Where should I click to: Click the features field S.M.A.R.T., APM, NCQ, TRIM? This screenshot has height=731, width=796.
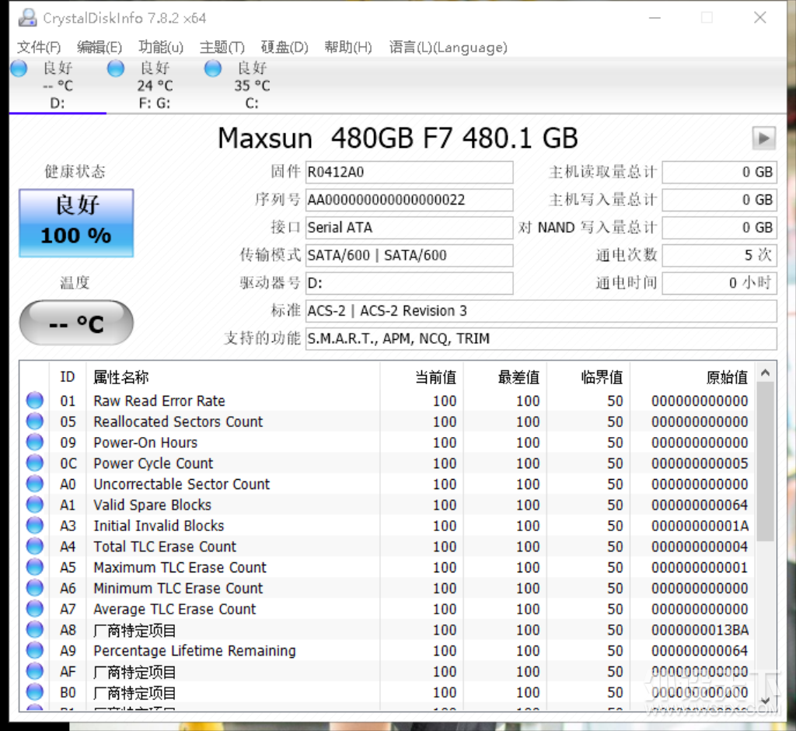click(541, 338)
